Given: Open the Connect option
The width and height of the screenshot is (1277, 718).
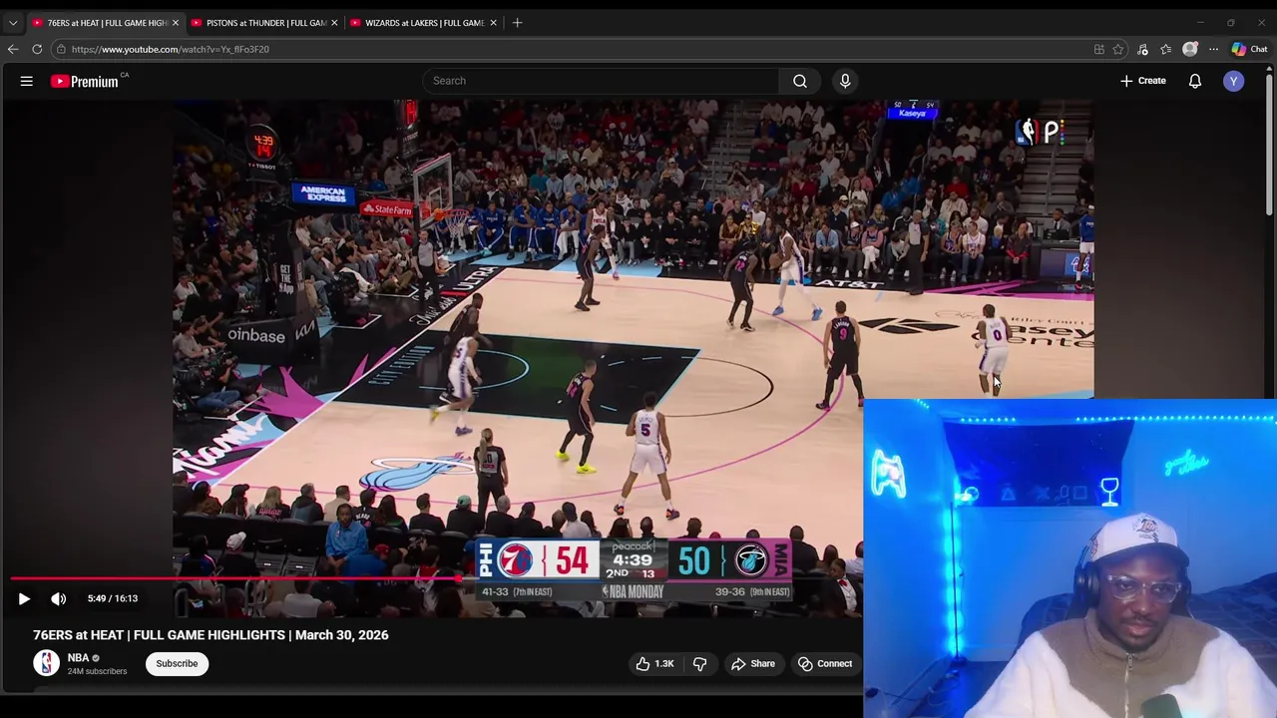Looking at the screenshot, I should coord(825,663).
